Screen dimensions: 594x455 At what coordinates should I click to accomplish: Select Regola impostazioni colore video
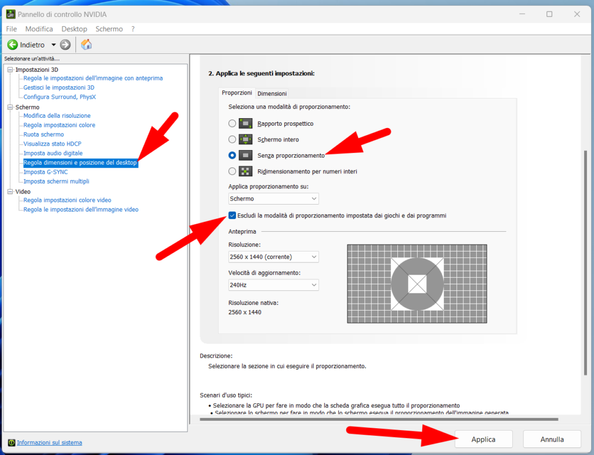pos(67,200)
